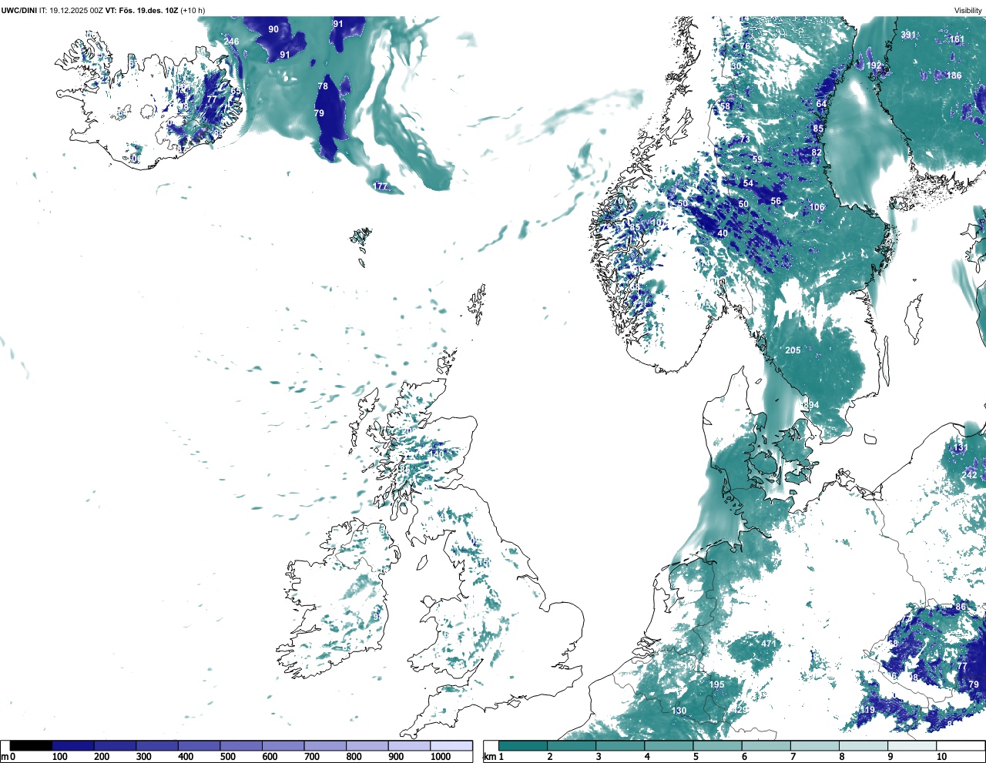Select the 100–200 m dark navy legend swatch
The image size is (986, 763).
[73, 745]
